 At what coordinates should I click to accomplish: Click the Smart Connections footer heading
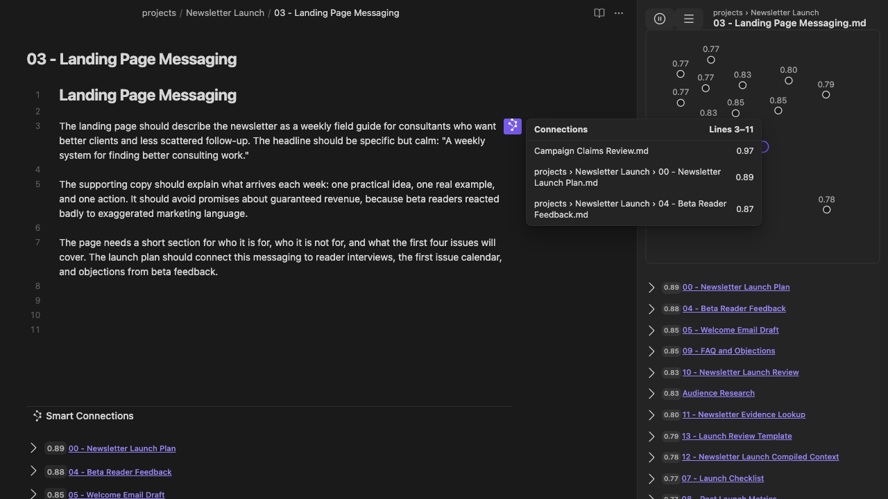[89, 416]
